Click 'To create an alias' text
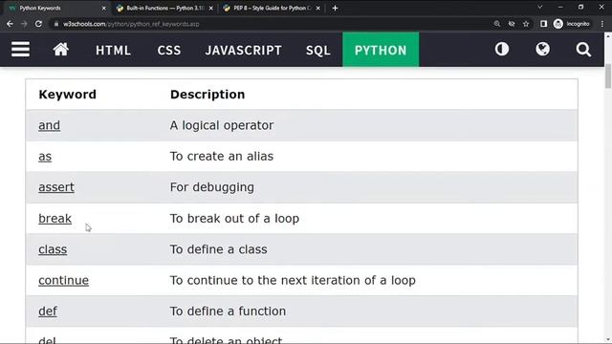Screen dimensions: 612x344 (221, 156)
